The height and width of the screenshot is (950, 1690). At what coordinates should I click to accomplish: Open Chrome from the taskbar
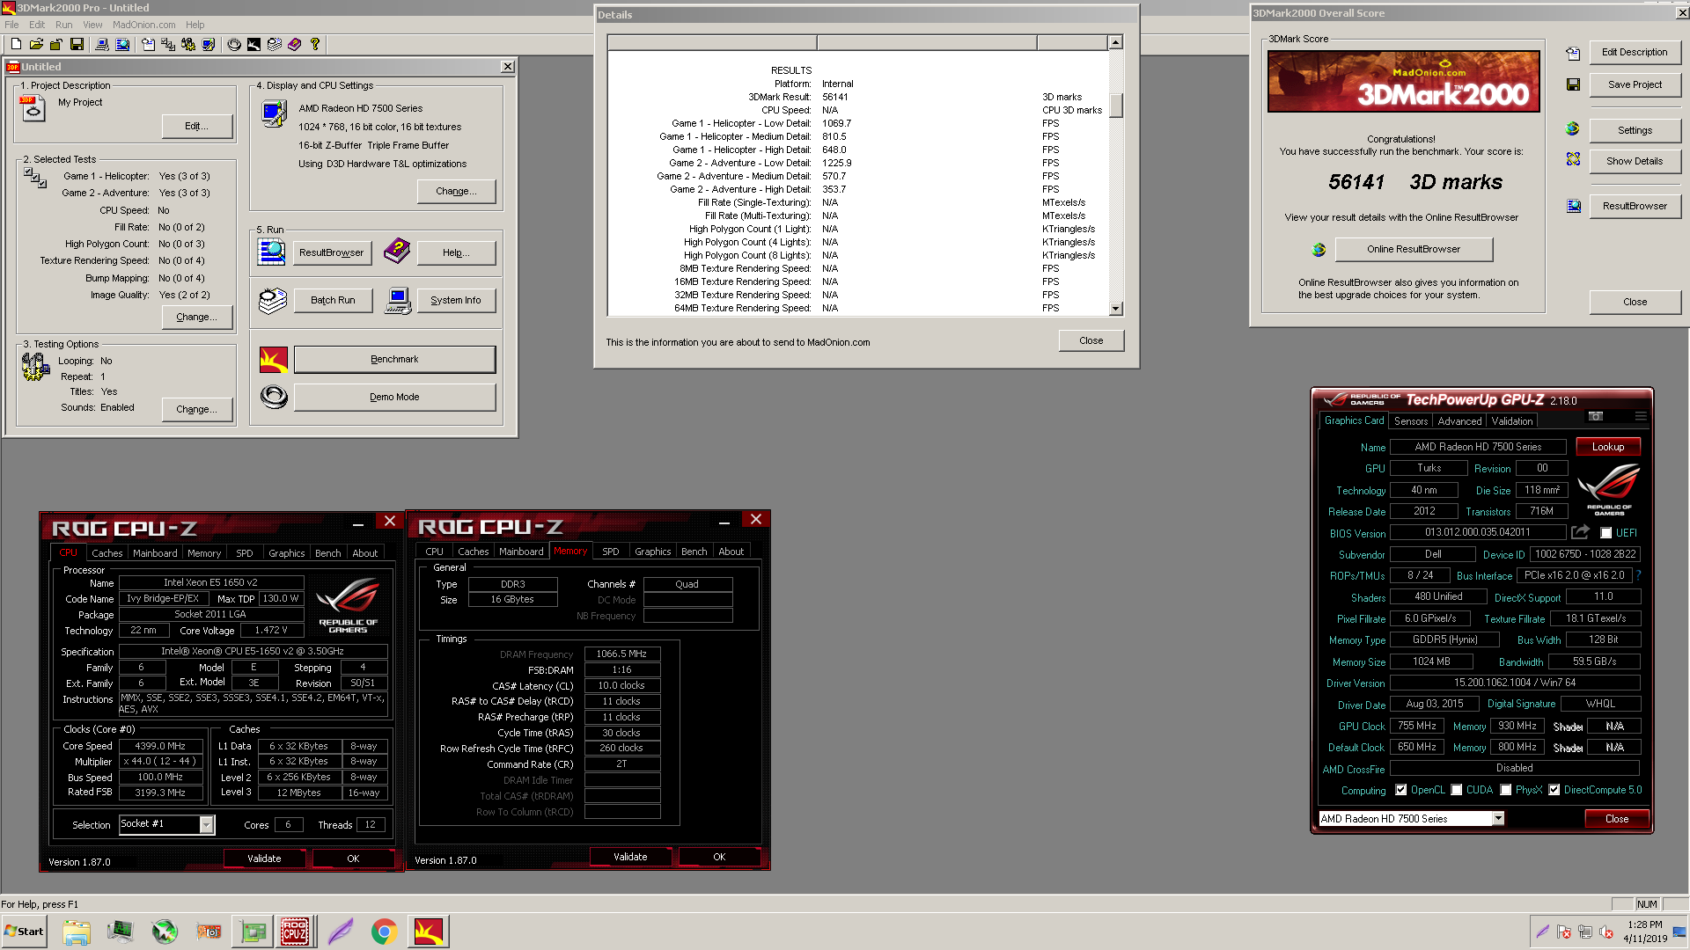click(x=384, y=932)
